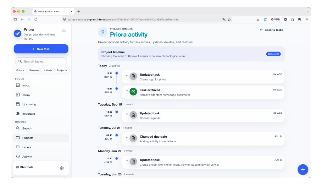322x192 pixels.
Task: Bookmark the page with the star icon
Action: 229,19
